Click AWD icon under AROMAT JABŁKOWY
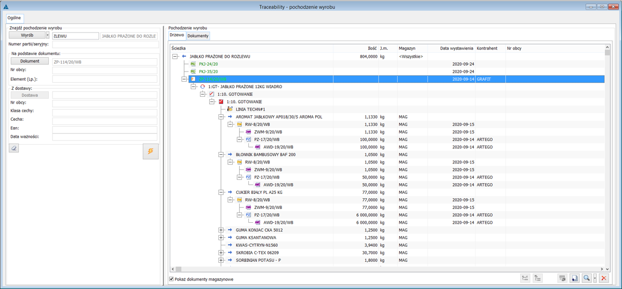This screenshot has height=289, width=622. click(x=257, y=147)
